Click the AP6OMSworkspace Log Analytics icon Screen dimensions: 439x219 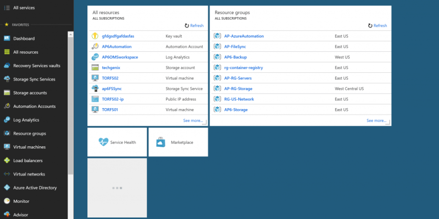pyautogui.click(x=95, y=57)
